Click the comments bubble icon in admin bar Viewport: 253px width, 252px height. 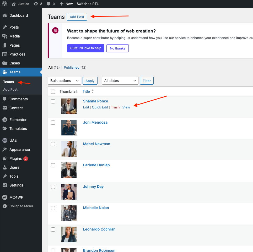click(49, 4)
